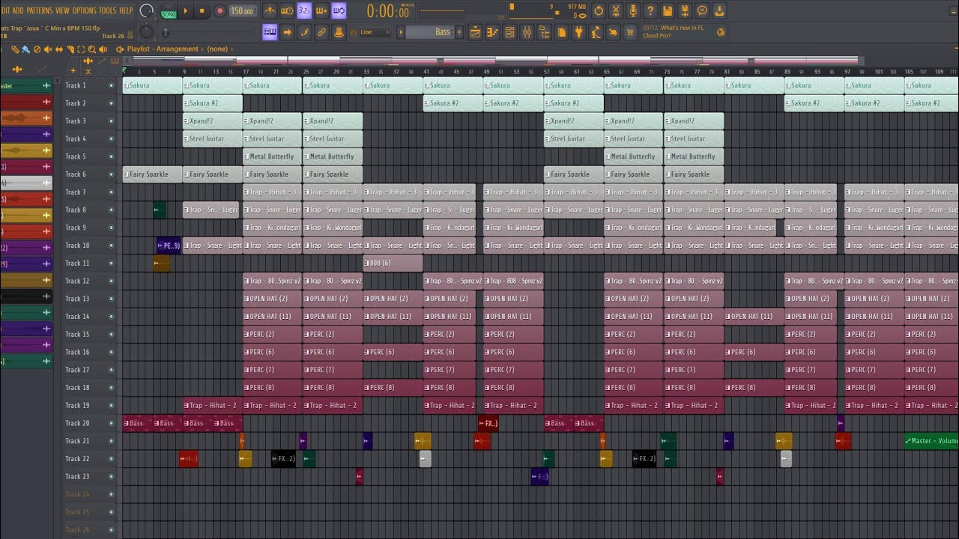Open the Playlist options speaker menu arrow
The height and width of the screenshot is (539, 959).
coord(120,49)
